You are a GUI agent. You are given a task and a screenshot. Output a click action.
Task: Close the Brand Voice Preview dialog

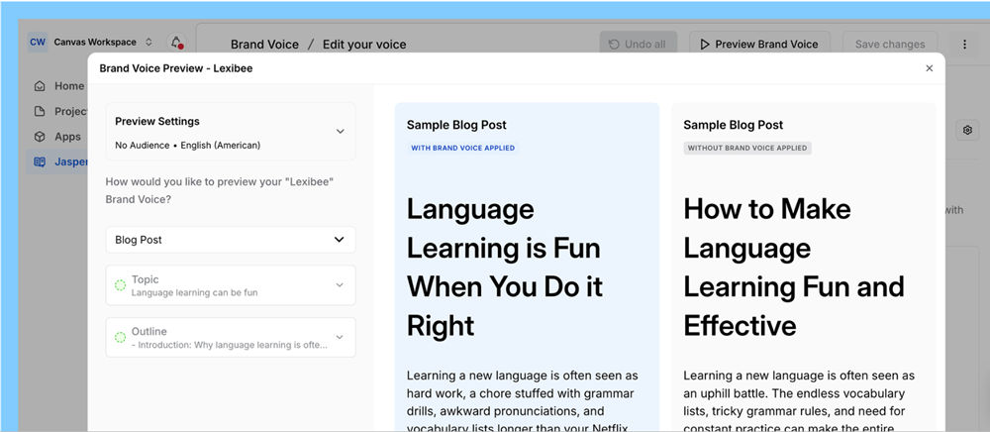pyautogui.click(x=929, y=68)
